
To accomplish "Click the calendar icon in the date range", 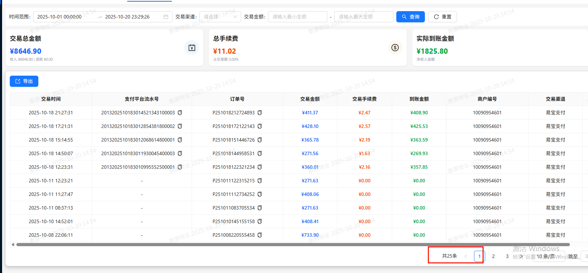I will coord(166,17).
